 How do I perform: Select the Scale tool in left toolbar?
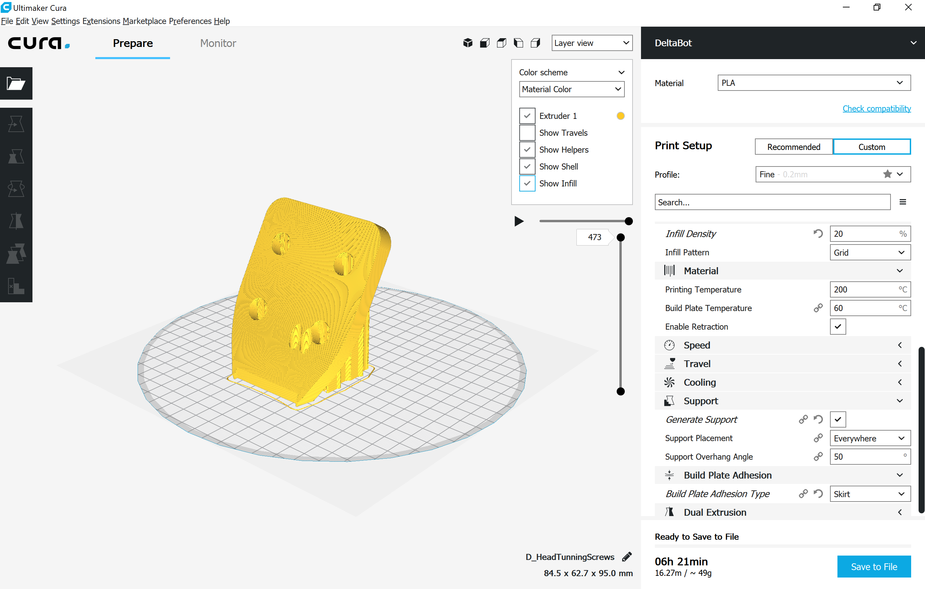click(x=16, y=156)
